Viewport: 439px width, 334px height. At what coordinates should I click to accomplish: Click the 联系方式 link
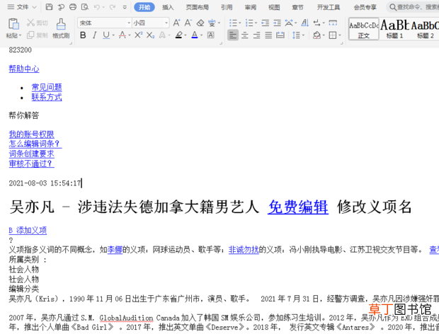click(x=47, y=97)
